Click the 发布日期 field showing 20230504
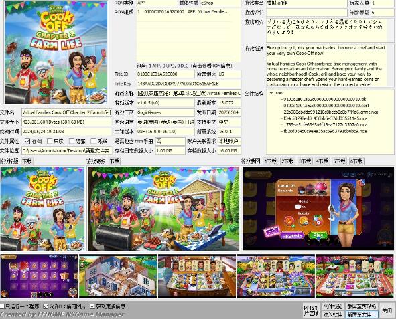 tap(230, 112)
